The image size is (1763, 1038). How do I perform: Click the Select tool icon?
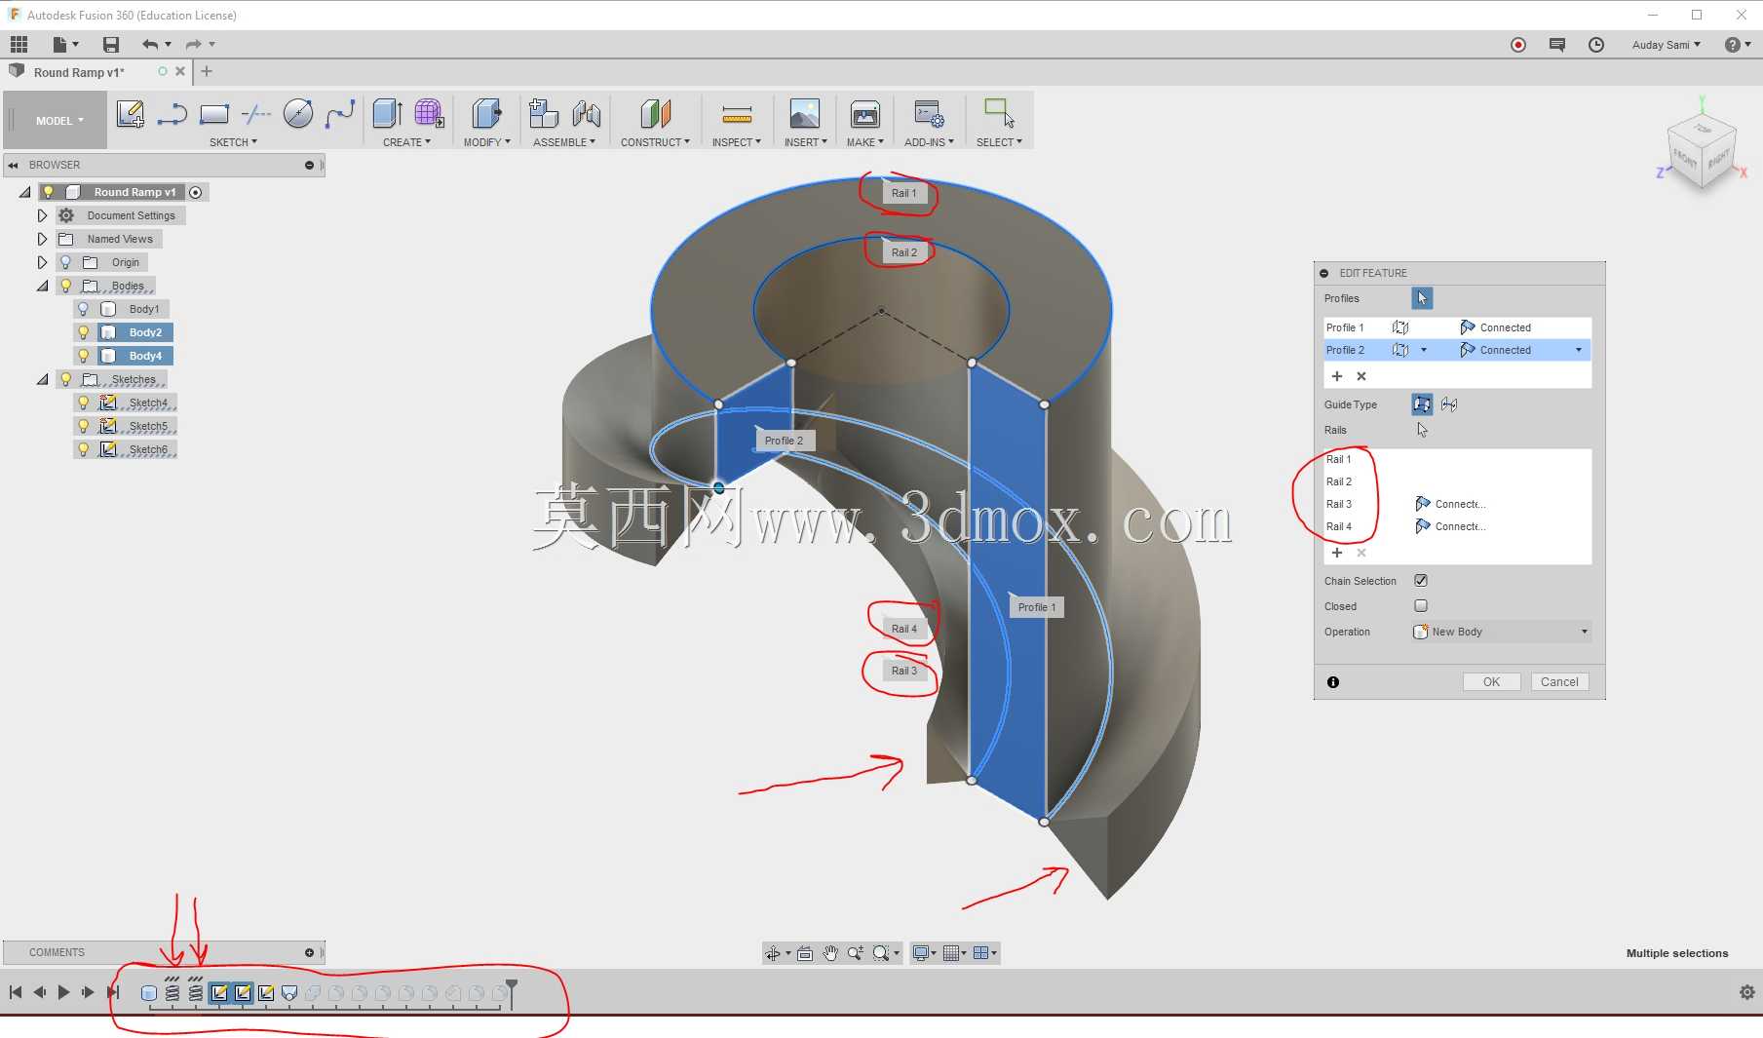tap(999, 114)
